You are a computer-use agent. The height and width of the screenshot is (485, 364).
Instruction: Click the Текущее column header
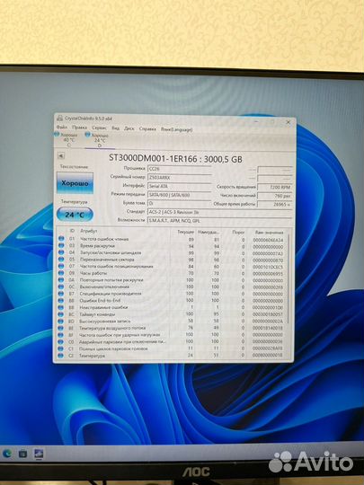coord(185,232)
